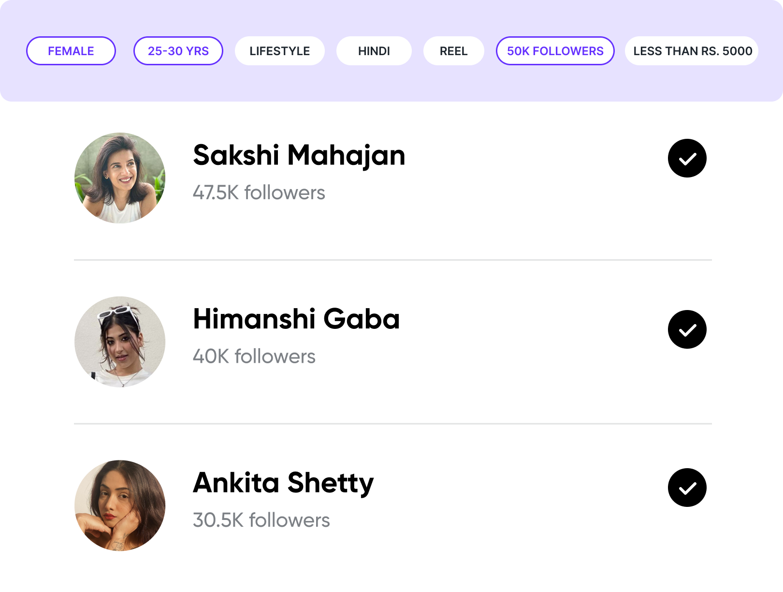Click the divider line below Sakshi Mahajan
This screenshot has width=783, height=592.
coord(392,260)
